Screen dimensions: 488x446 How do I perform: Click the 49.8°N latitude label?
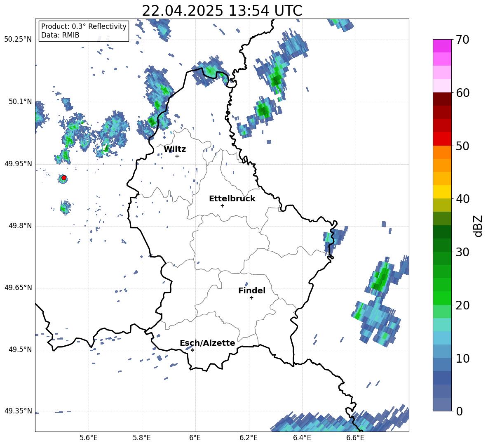point(20,226)
